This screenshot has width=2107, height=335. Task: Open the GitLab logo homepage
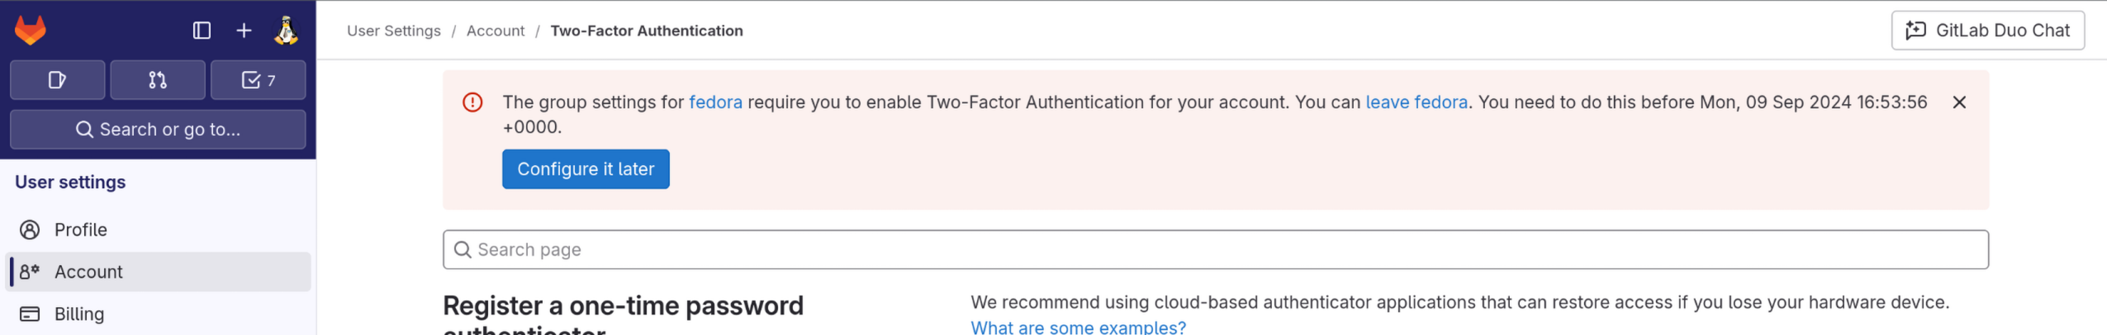click(x=31, y=31)
